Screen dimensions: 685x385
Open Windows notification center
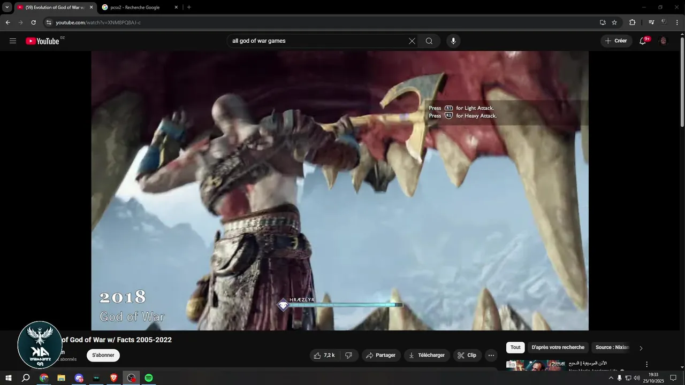coord(673,378)
